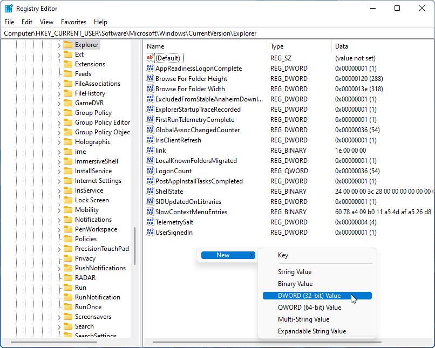This screenshot has width=435, height=348.
Task: Open the File menu
Action: 9,22
